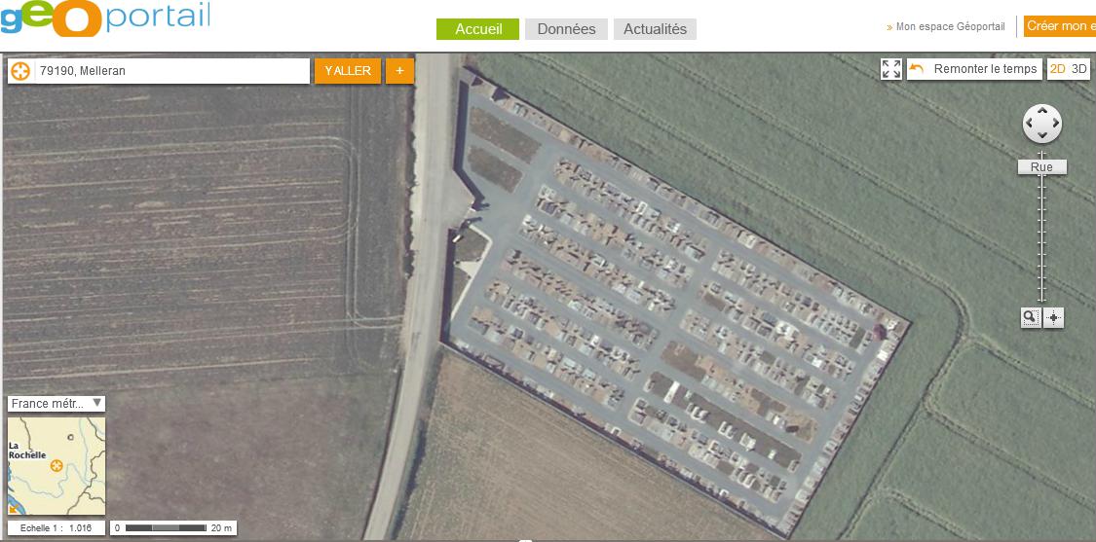Toggle fullscreen map view
This screenshot has height=542, width=1096.
click(891, 69)
